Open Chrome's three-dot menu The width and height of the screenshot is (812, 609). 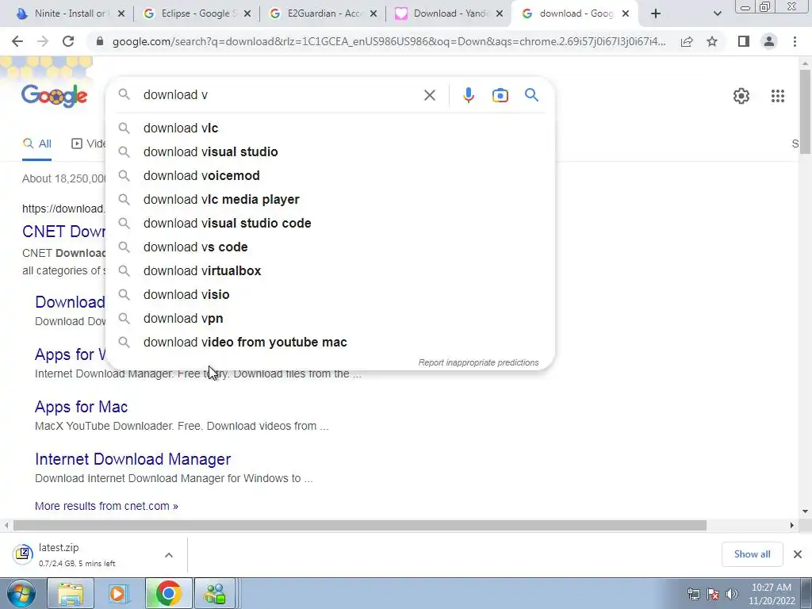pos(795,41)
